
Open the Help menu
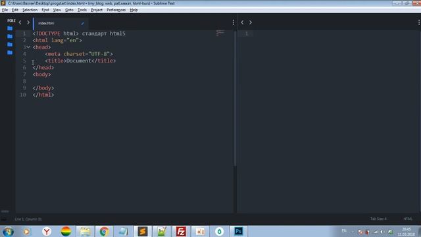pyautogui.click(x=134, y=10)
